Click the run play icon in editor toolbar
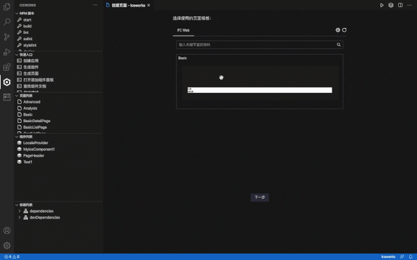The image size is (417, 260). pyautogui.click(x=382, y=5)
